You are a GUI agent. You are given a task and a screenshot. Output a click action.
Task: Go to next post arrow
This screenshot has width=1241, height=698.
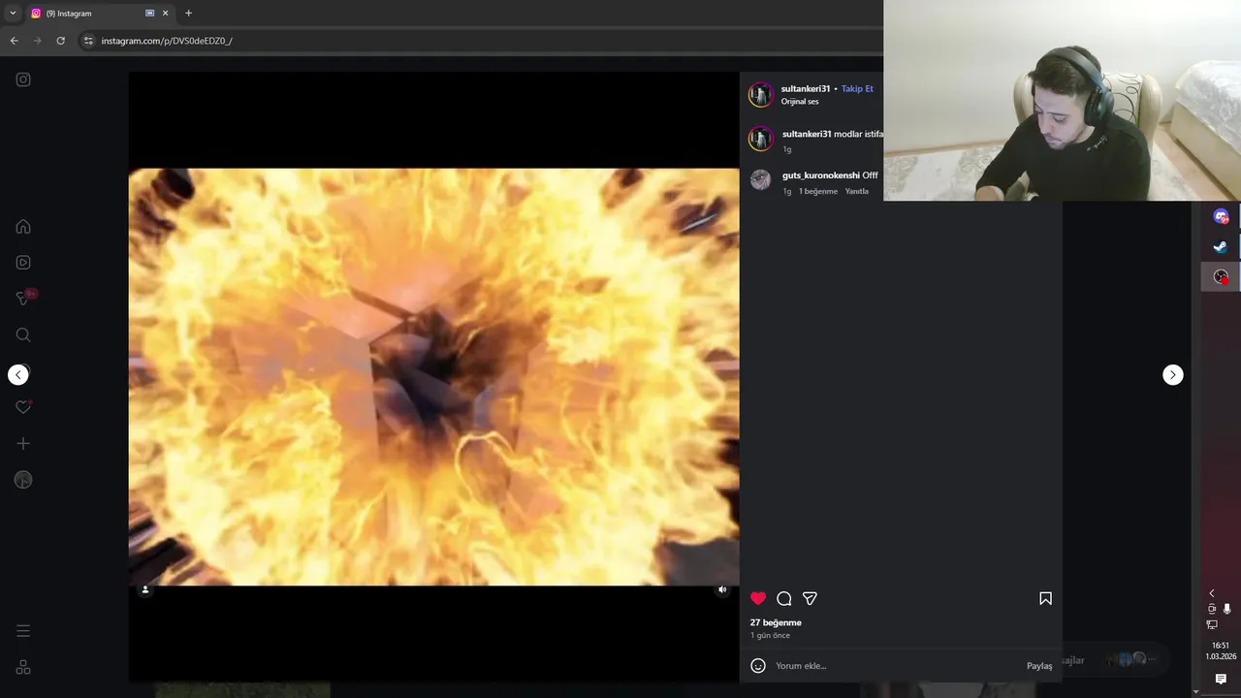pos(1173,374)
